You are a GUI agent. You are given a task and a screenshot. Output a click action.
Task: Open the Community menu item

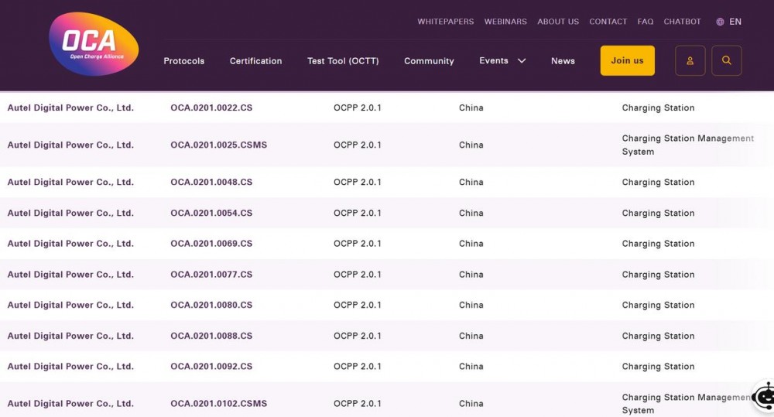click(429, 60)
